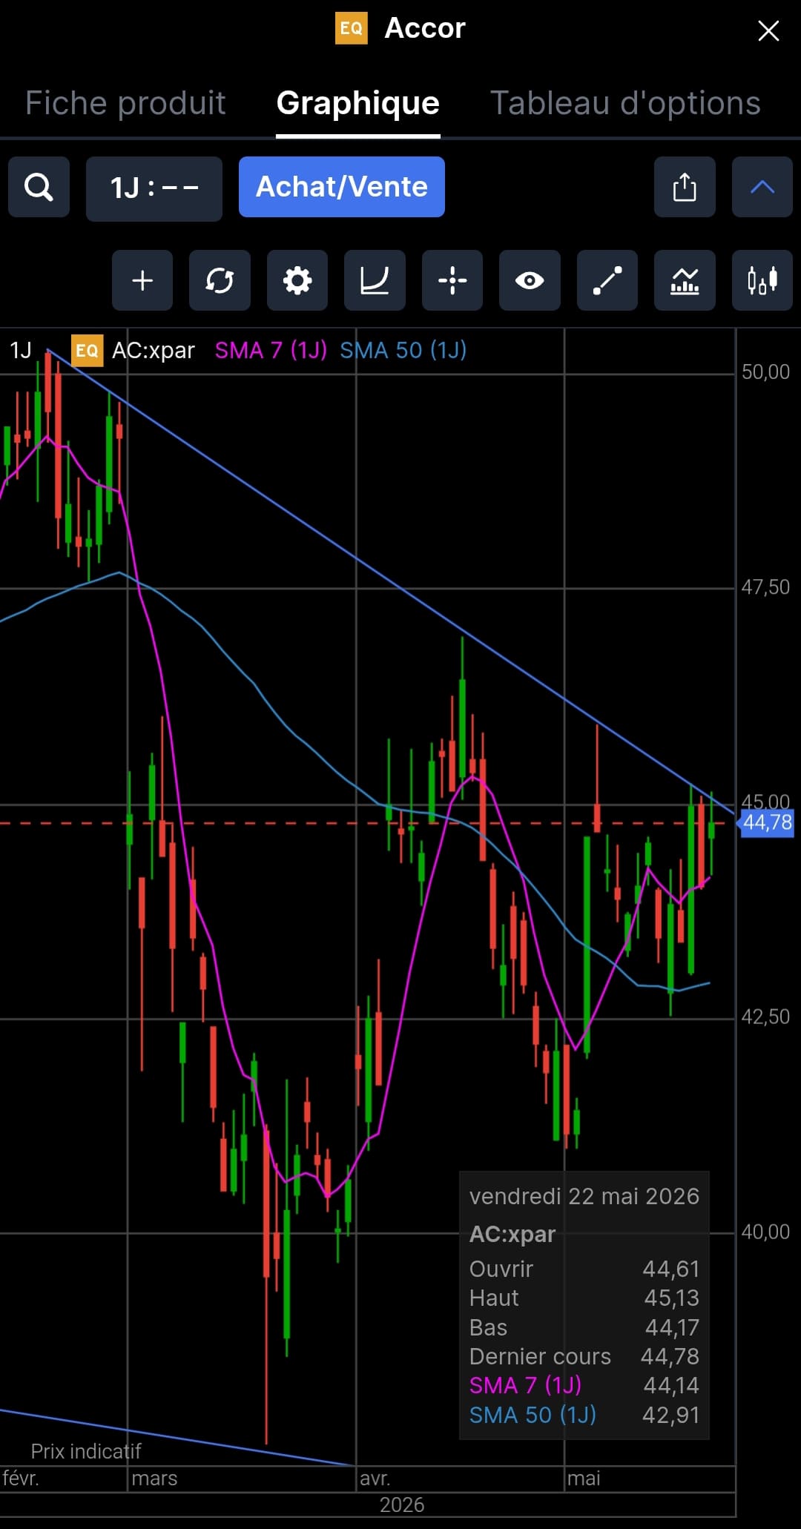Tap the Accor title text
Screen dimensions: 801x1529
[425, 28]
